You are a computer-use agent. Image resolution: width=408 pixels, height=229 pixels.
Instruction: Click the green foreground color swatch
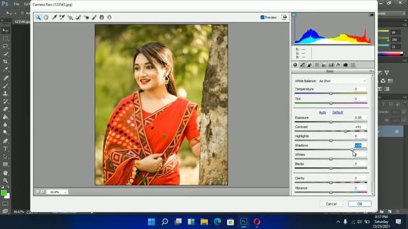pyautogui.click(x=4, y=193)
